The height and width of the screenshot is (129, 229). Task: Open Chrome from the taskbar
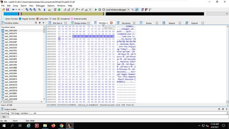pyautogui.click(x=62, y=126)
